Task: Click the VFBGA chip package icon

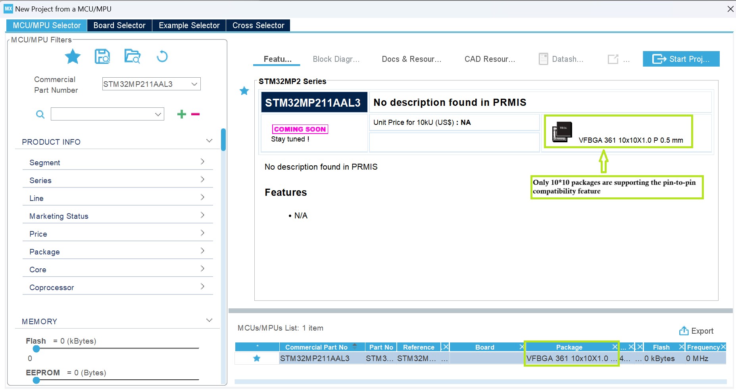Action: pos(562,132)
